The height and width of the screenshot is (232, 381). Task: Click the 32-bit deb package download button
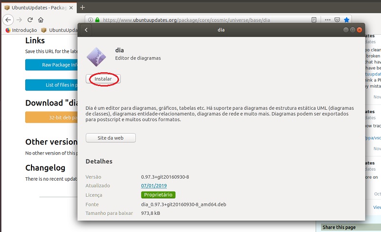(51, 117)
